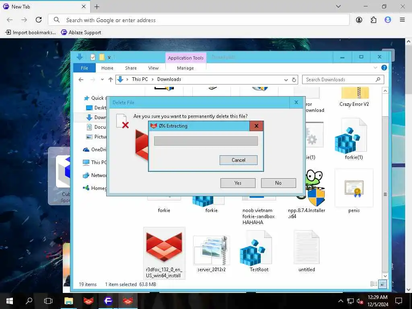Click the Explorer file list scroll down arrow

click(x=385, y=276)
